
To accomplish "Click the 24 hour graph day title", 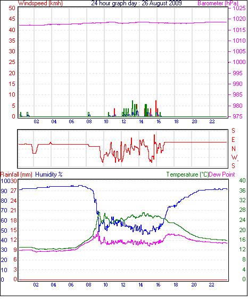I will [x=136, y=3].
